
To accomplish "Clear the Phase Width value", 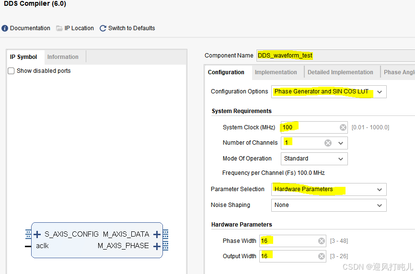I will 322,241.
